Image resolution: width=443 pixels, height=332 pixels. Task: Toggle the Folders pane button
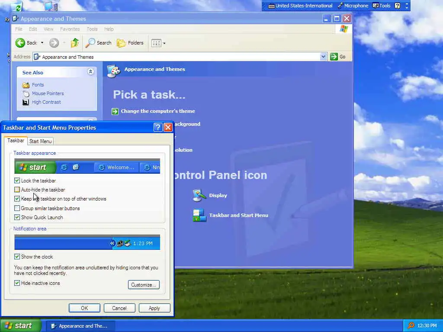click(x=130, y=43)
